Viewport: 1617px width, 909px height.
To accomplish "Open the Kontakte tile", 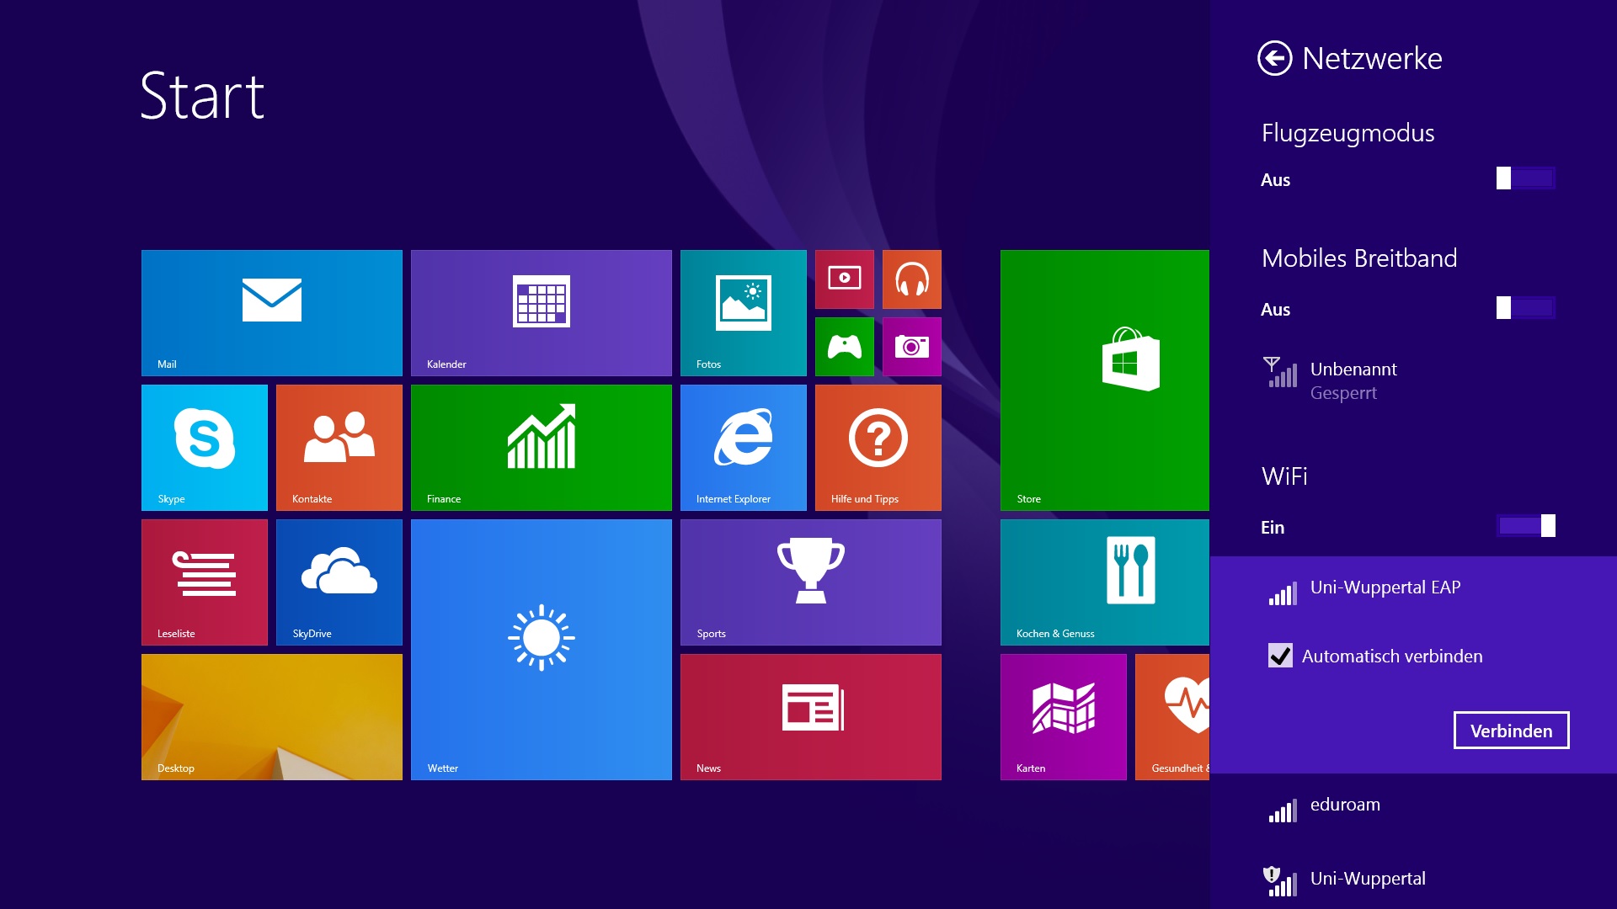I will click(339, 448).
